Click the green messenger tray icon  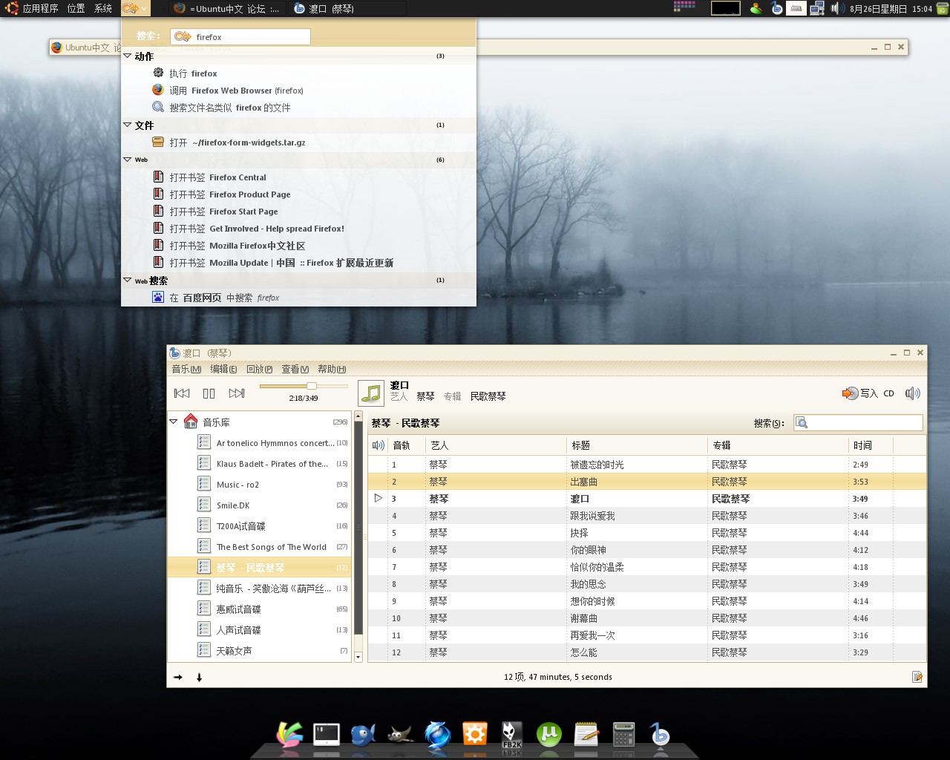pos(756,8)
